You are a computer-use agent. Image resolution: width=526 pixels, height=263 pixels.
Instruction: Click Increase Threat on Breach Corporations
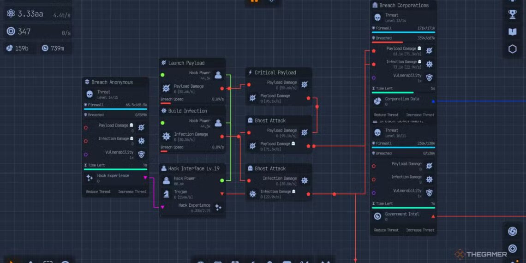pyautogui.click(x=420, y=115)
